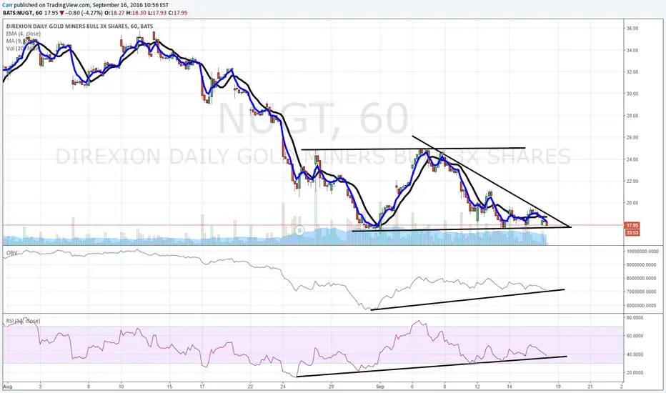Click the BATS:NUGT, 60 symbol header
This screenshot has height=393, width=666.
pos(23,13)
